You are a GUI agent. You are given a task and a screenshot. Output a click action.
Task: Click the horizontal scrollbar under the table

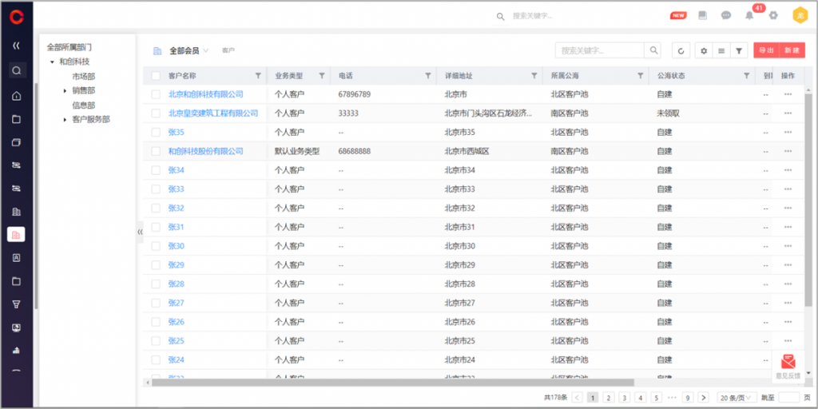click(391, 383)
